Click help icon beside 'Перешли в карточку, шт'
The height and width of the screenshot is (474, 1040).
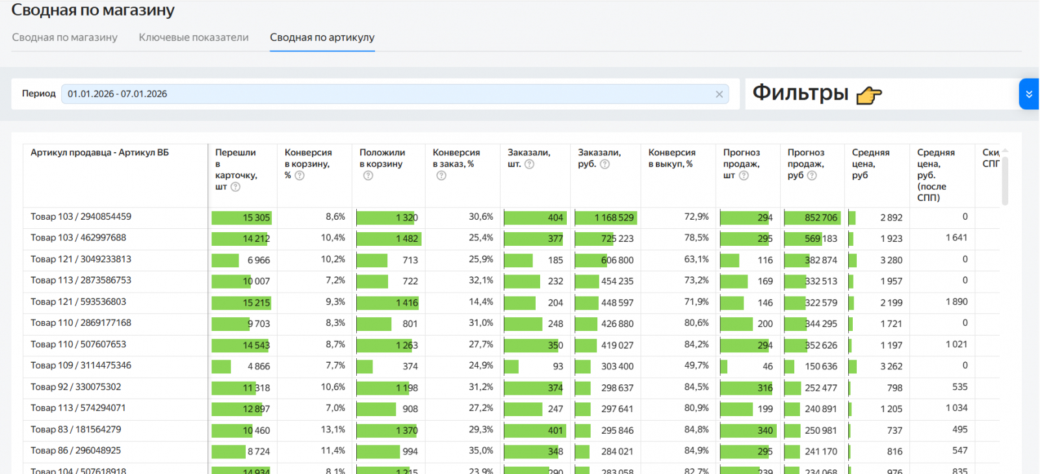[235, 187]
